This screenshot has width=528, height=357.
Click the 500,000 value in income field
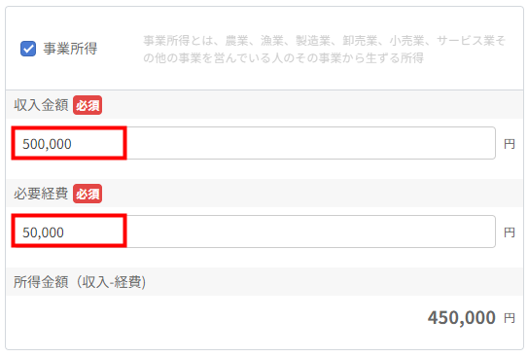47,144
